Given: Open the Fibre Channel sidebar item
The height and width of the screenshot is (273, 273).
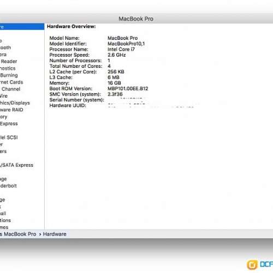Looking at the screenshot, I should coord(10,89).
